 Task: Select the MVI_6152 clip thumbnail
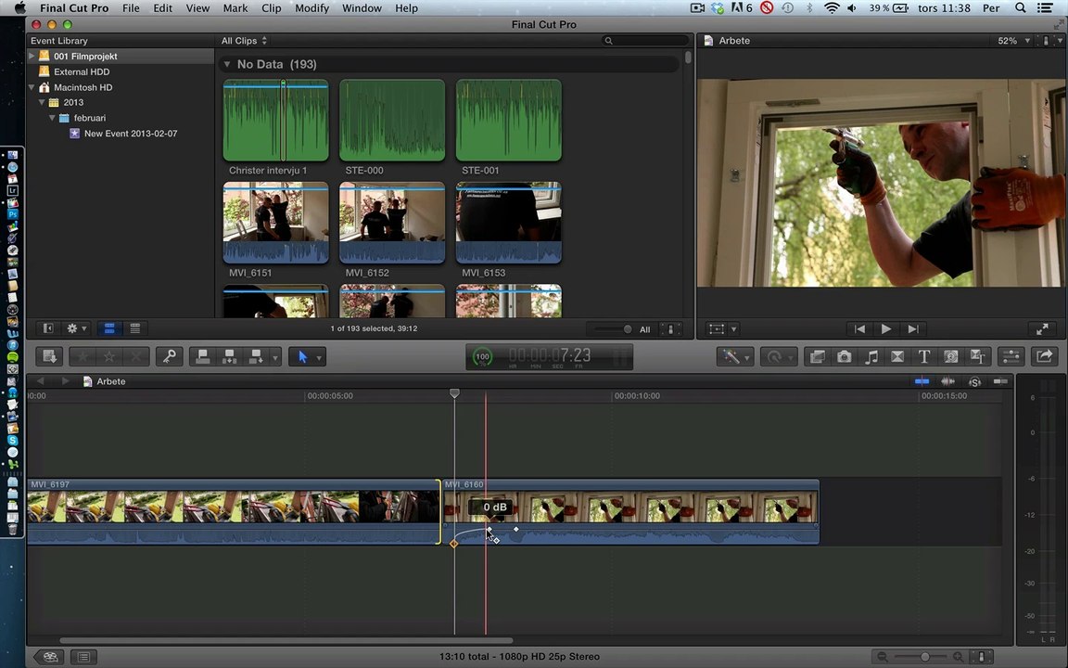point(392,223)
